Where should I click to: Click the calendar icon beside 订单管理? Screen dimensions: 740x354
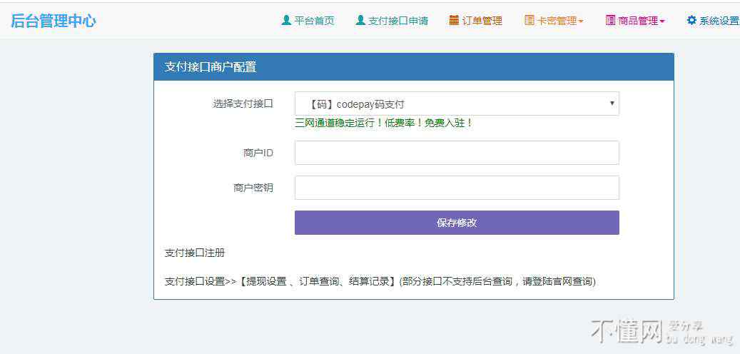[x=454, y=21]
